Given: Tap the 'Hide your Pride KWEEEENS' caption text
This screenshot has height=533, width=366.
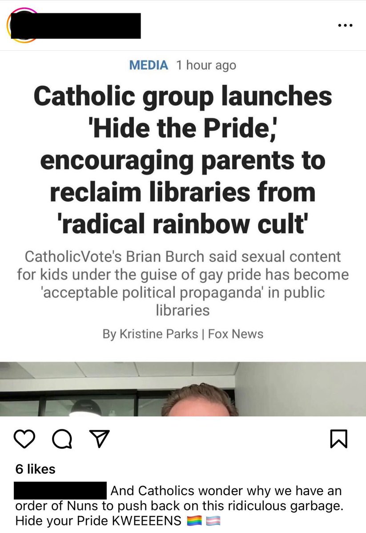Looking at the screenshot, I should tap(98, 521).
